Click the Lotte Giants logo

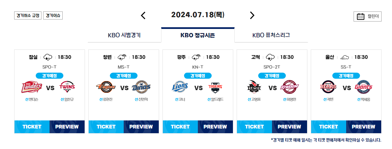point(363,87)
